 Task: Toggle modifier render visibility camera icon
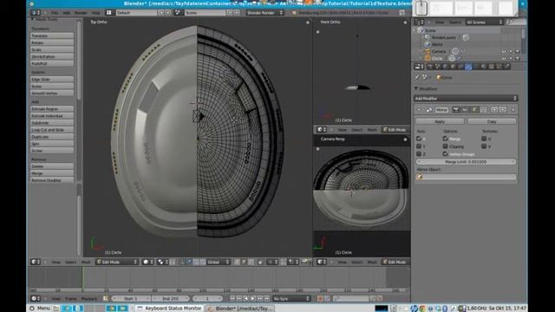pos(455,110)
